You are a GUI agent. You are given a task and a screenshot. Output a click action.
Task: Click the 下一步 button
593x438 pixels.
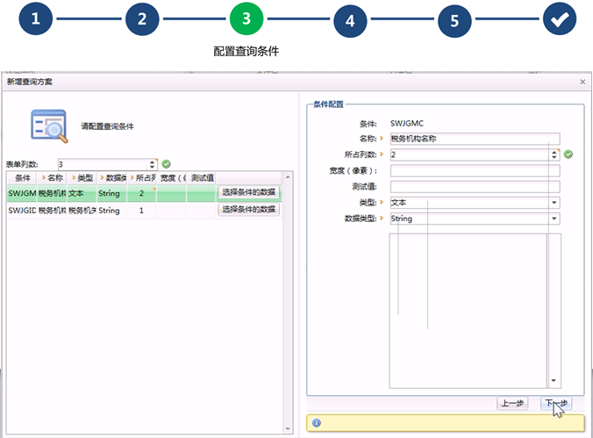pyautogui.click(x=555, y=403)
